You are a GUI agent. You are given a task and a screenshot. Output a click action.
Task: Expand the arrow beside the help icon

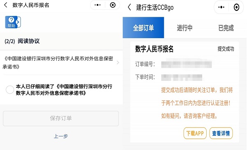pyautogui.click(x=19, y=22)
